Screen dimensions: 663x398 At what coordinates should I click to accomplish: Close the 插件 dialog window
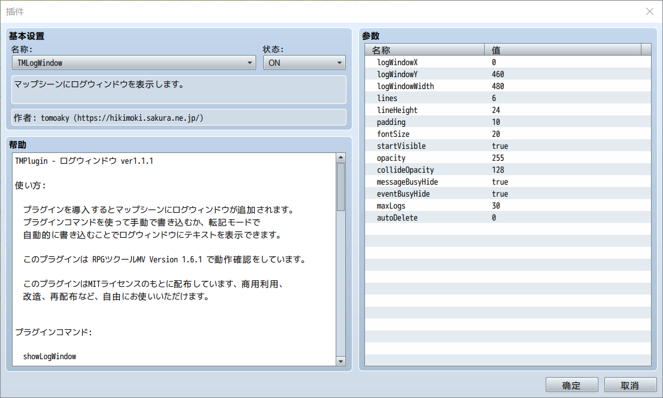click(650, 11)
